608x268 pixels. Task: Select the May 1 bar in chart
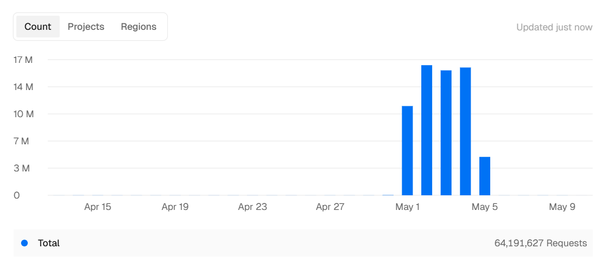coord(407,150)
